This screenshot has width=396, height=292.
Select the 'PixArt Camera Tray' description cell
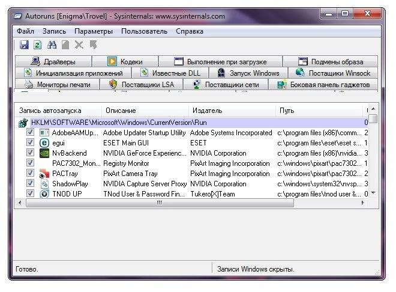point(130,174)
